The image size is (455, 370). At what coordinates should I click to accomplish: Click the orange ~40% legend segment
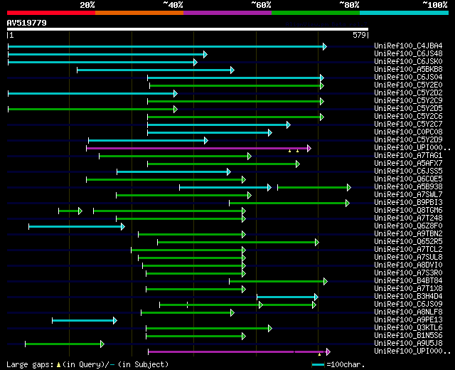[139, 13]
